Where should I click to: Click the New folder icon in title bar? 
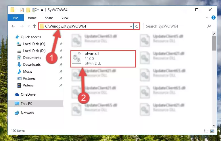(28, 10)
